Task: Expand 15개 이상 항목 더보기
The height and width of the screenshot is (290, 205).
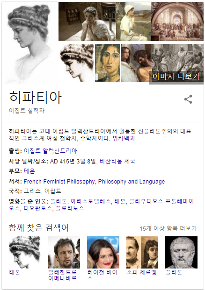Action: [168, 228]
